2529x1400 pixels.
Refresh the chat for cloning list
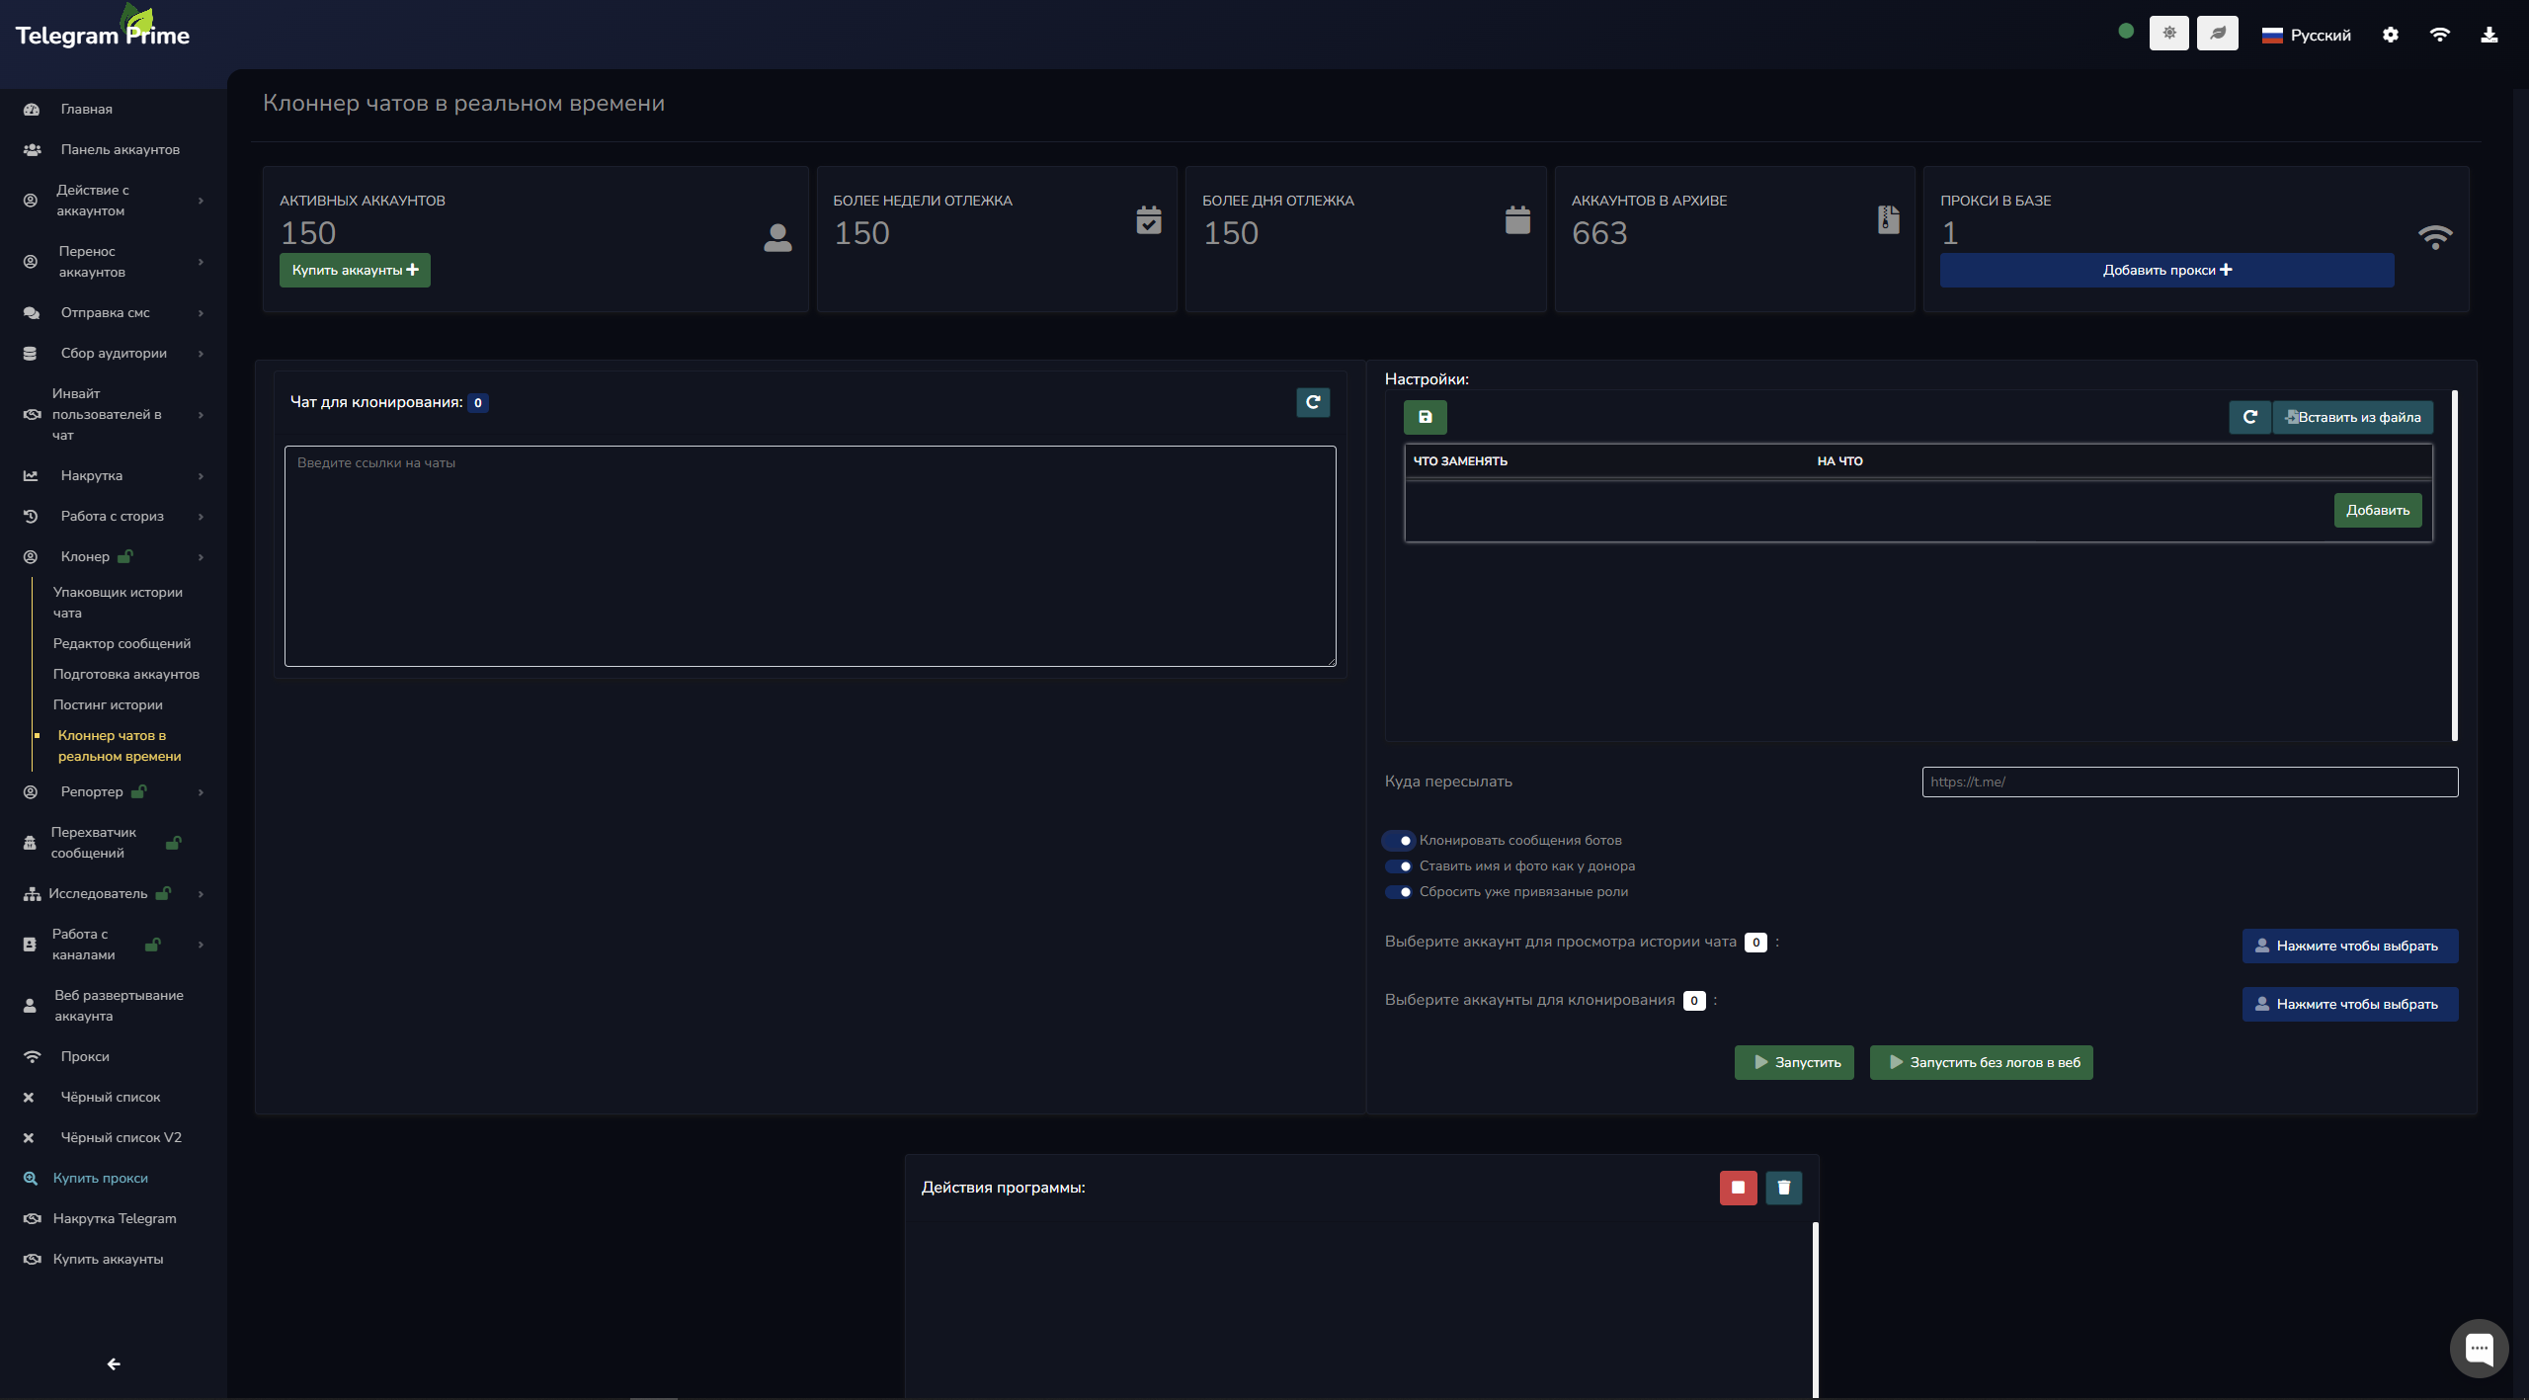click(x=1313, y=402)
